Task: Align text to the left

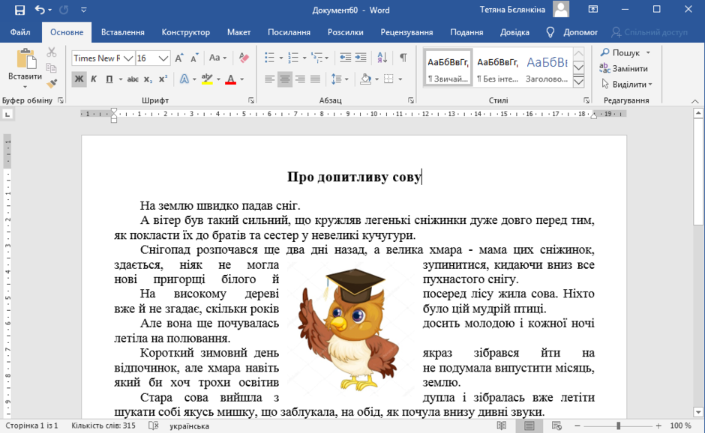Action: pos(269,79)
